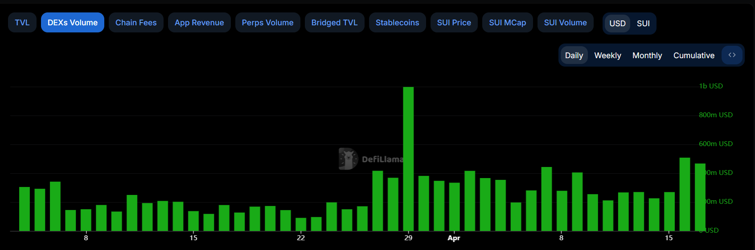Switch denomination to SUI
Viewport: 755px width, 250px height.
tap(643, 24)
